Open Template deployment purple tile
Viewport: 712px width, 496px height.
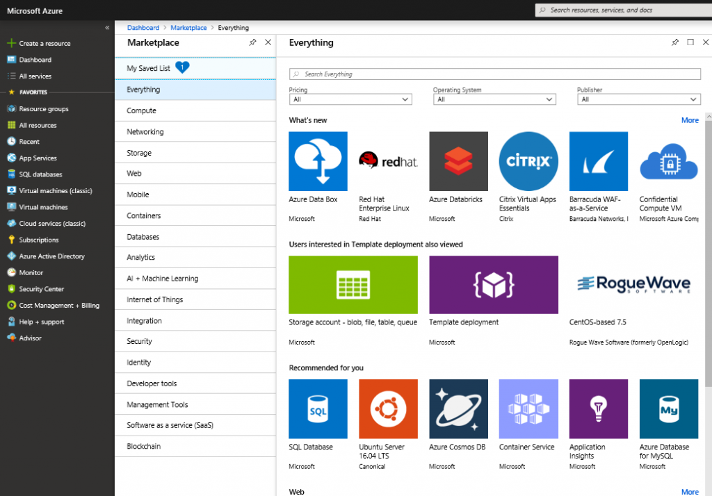point(494,285)
